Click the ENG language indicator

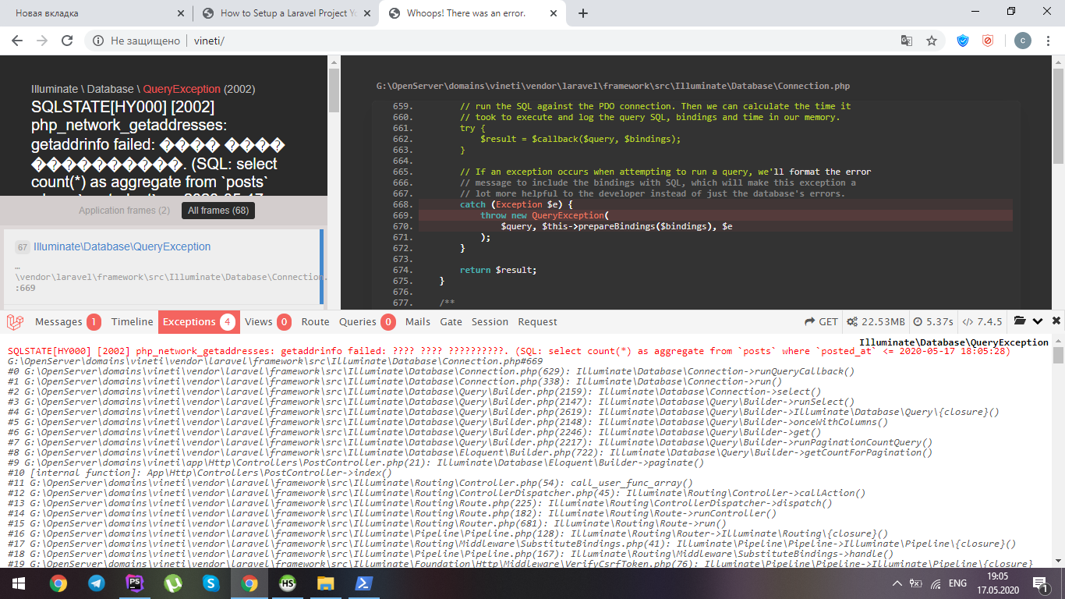[x=957, y=583]
